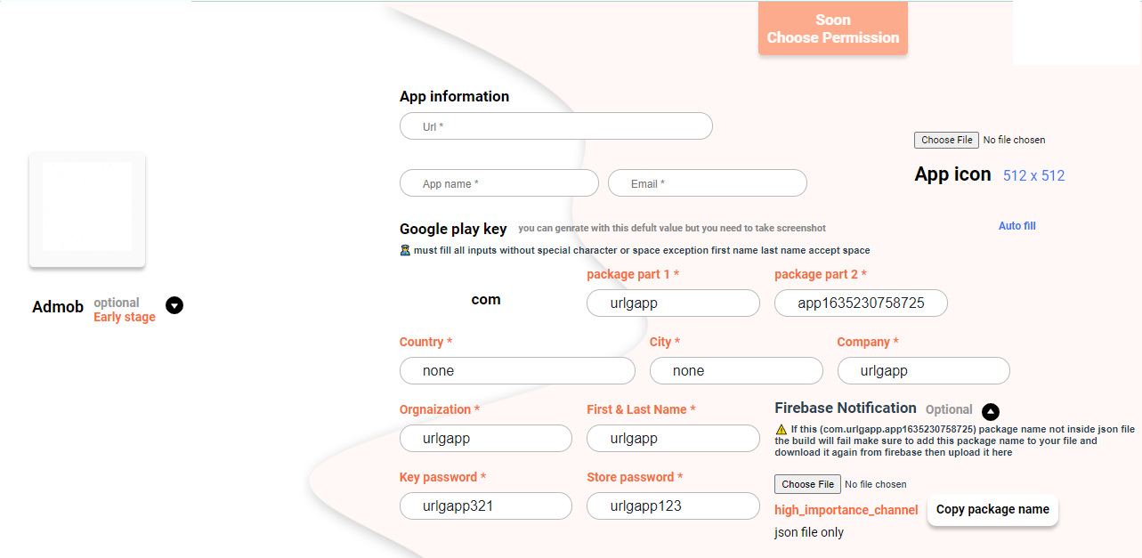Expand the Admob section arrow
The height and width of the screenshot is (558, 1142).
tap(174, 305)
